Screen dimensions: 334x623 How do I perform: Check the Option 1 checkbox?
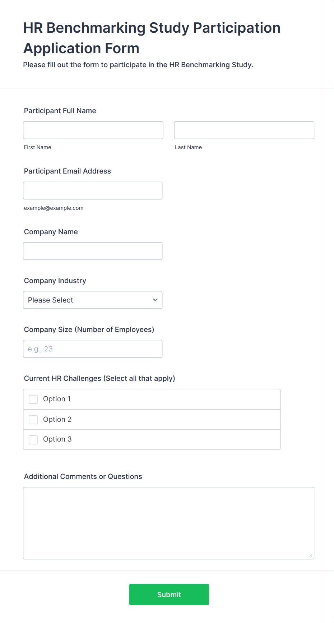pos(33,399)
